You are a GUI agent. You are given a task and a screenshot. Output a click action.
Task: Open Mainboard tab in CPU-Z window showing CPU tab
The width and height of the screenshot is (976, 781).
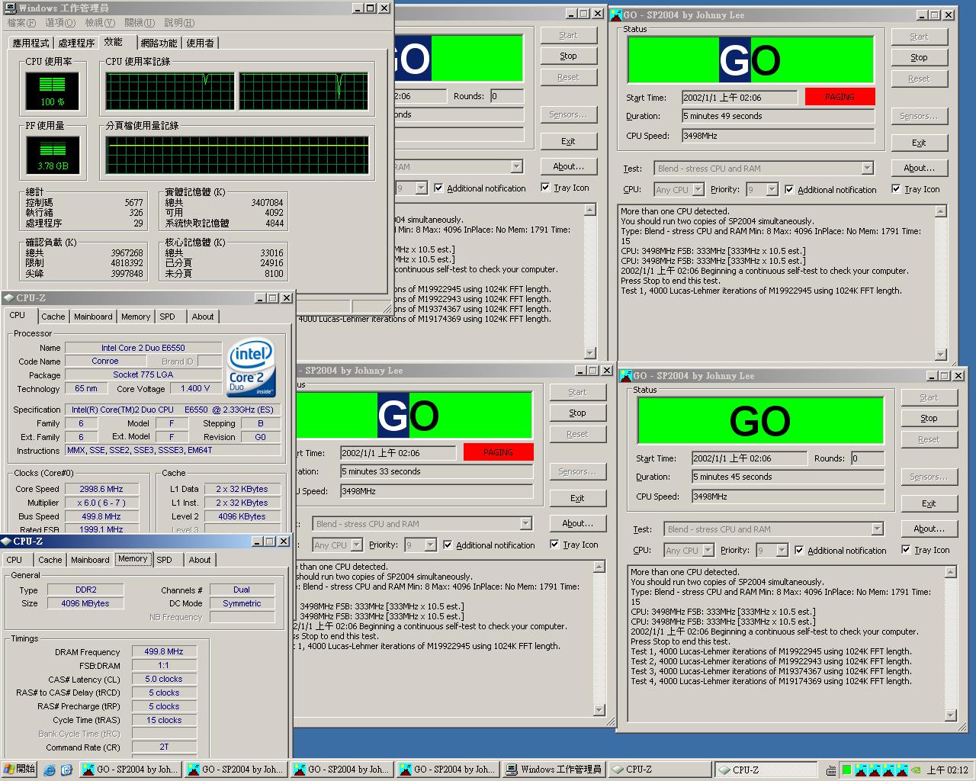click(93, 317)
